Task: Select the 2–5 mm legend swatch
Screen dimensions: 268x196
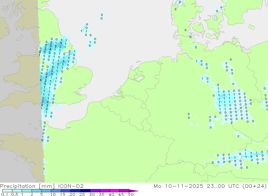Action: click(x=36, y=191)
